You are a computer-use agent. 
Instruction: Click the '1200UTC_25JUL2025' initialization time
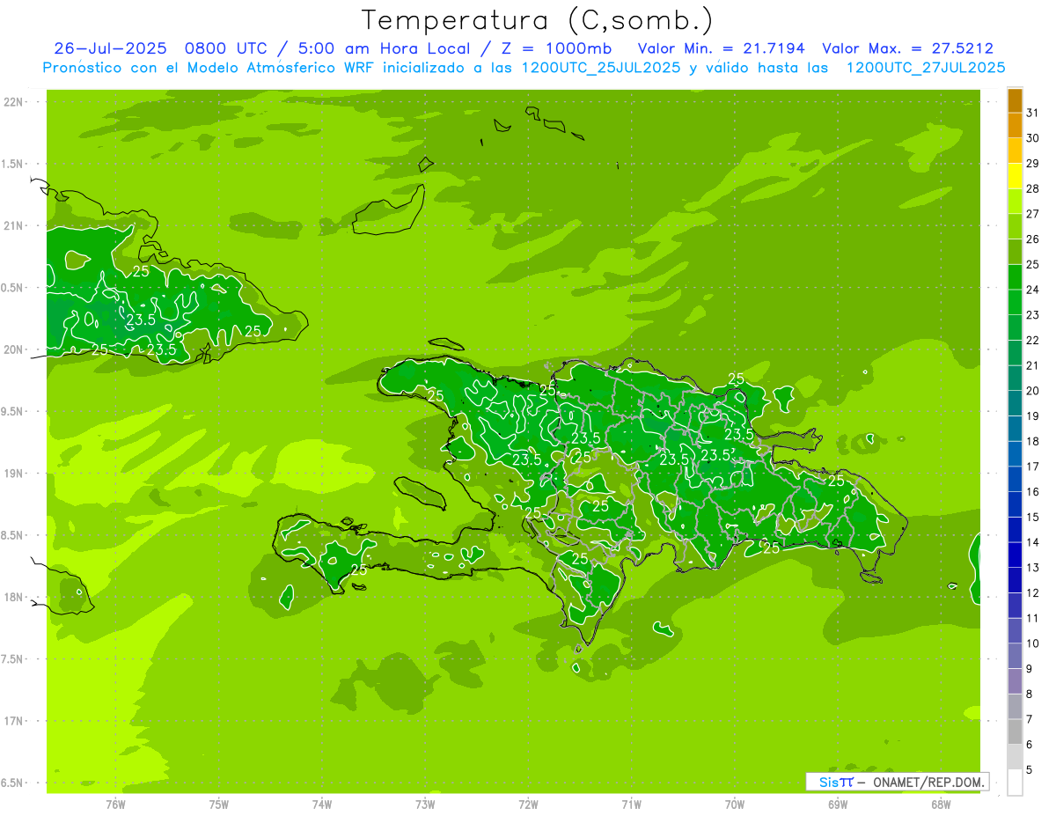(601, 68)
